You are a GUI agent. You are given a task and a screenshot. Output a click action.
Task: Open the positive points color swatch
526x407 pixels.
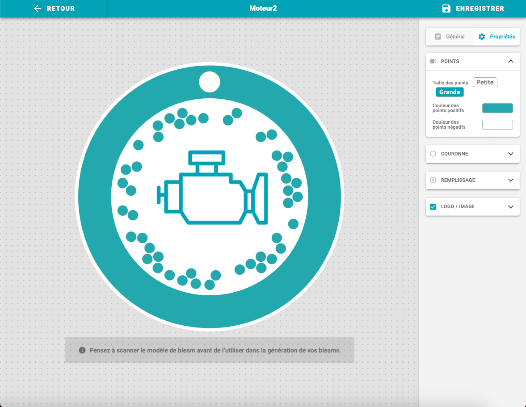(497, 108)
